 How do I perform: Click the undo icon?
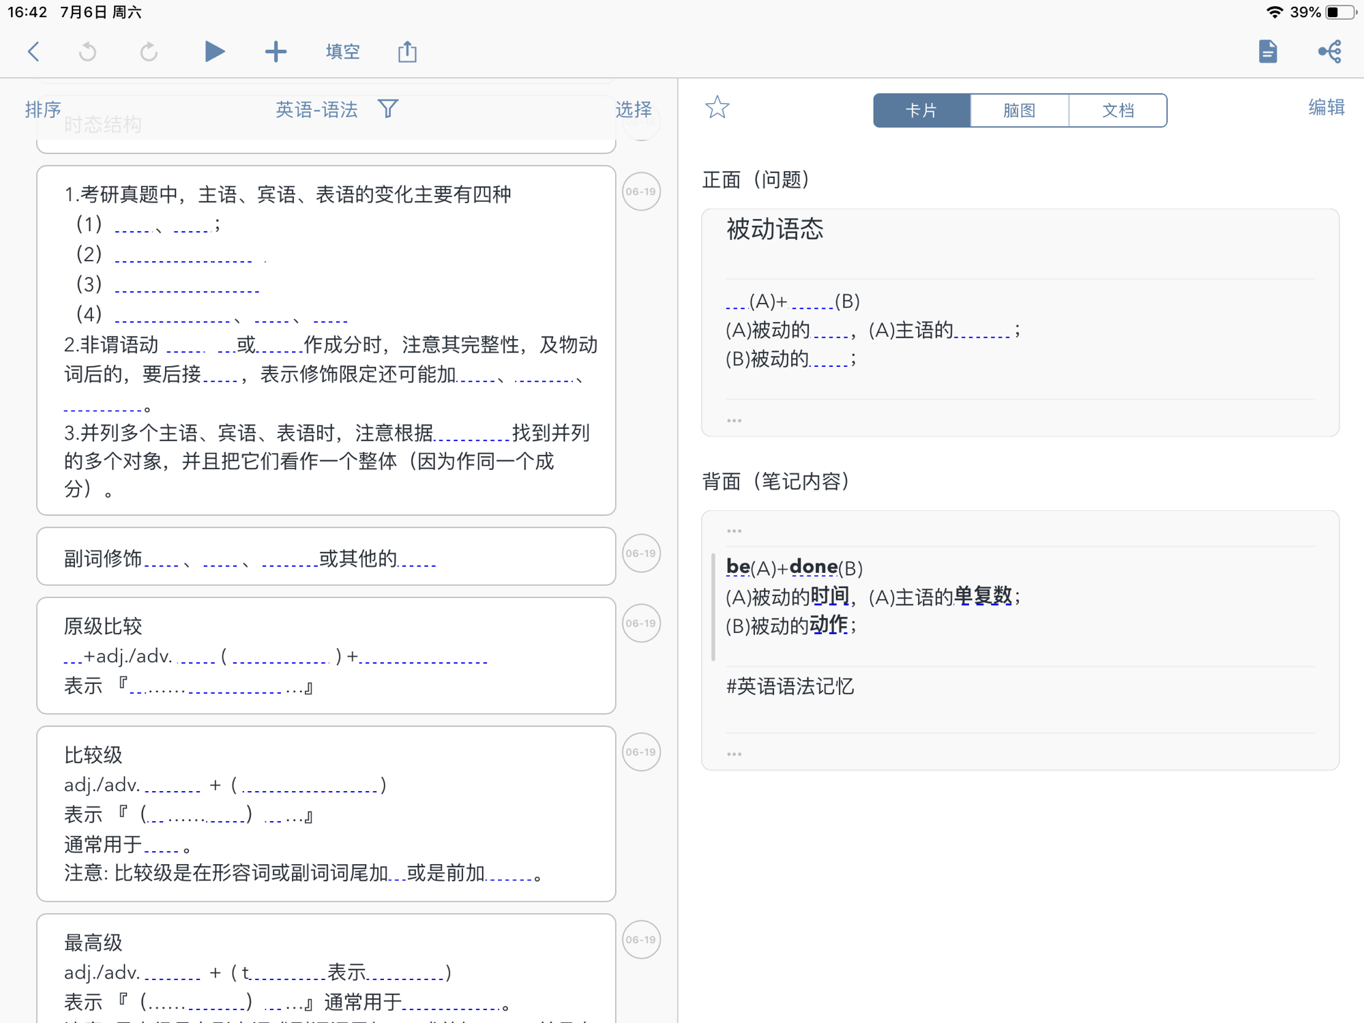coord(88,51)
